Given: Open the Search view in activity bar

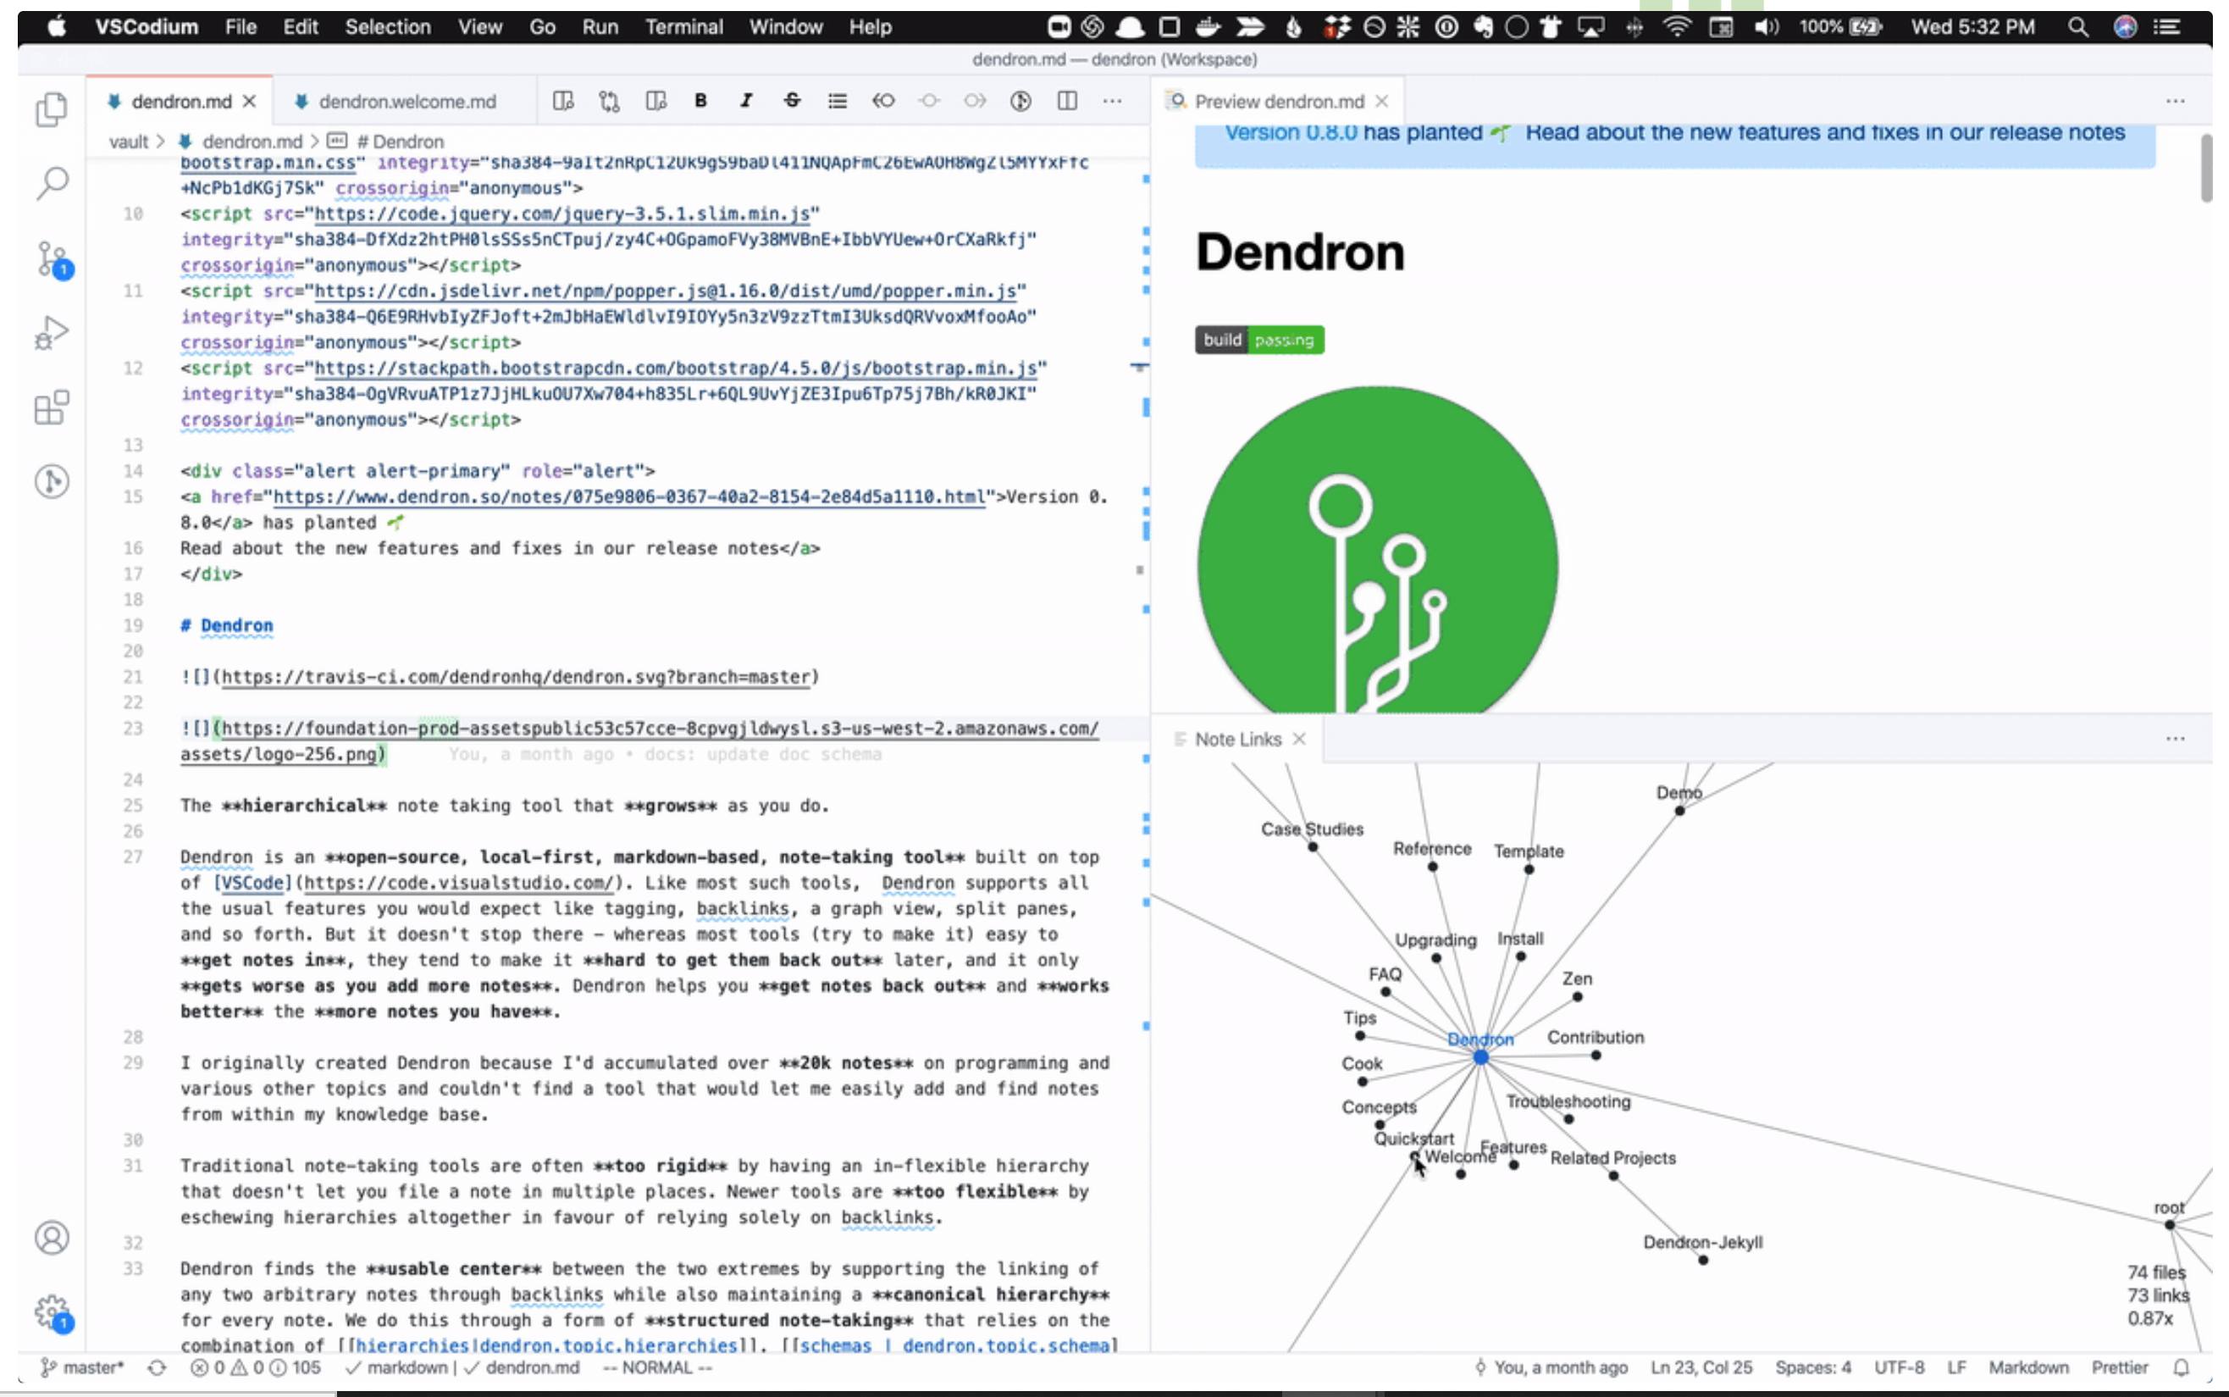Looking at the screenshot, I should tap(52, 183).
